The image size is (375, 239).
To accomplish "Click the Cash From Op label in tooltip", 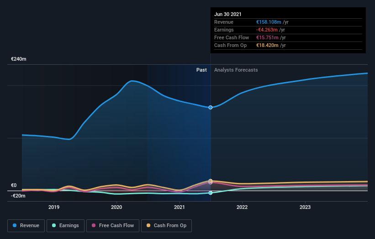I will pyautogui.click(x=230, y=45).
